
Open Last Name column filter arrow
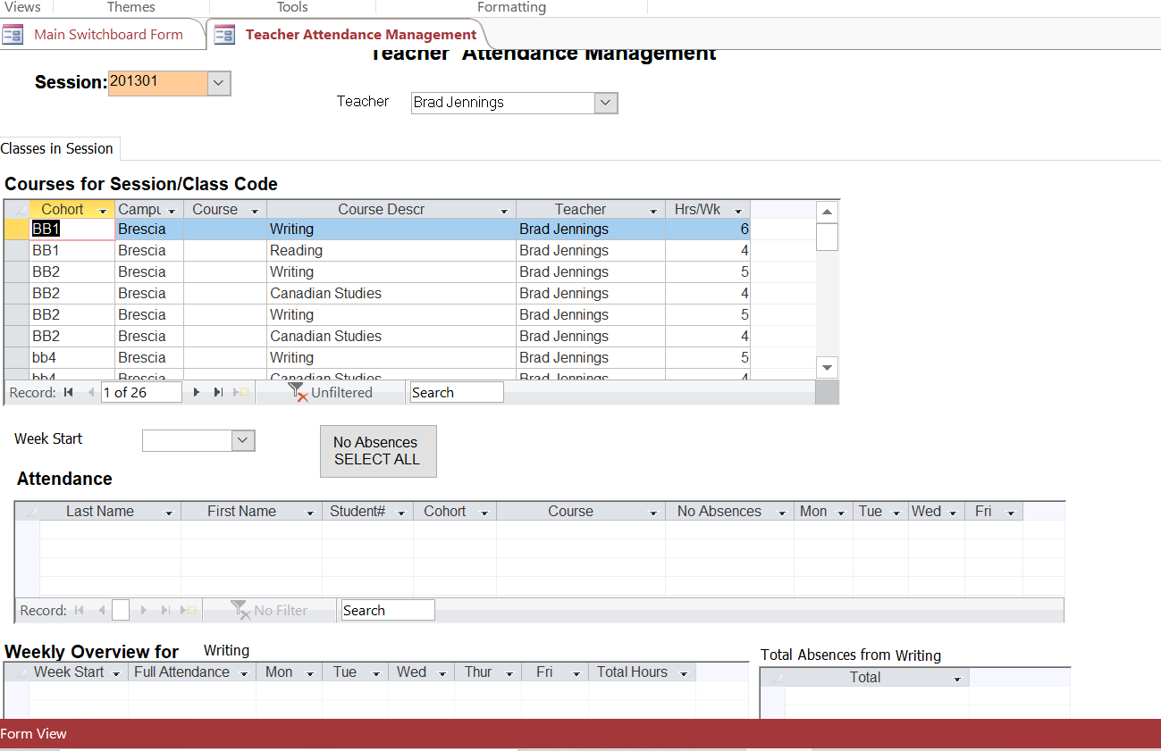(x=169, y=513)
